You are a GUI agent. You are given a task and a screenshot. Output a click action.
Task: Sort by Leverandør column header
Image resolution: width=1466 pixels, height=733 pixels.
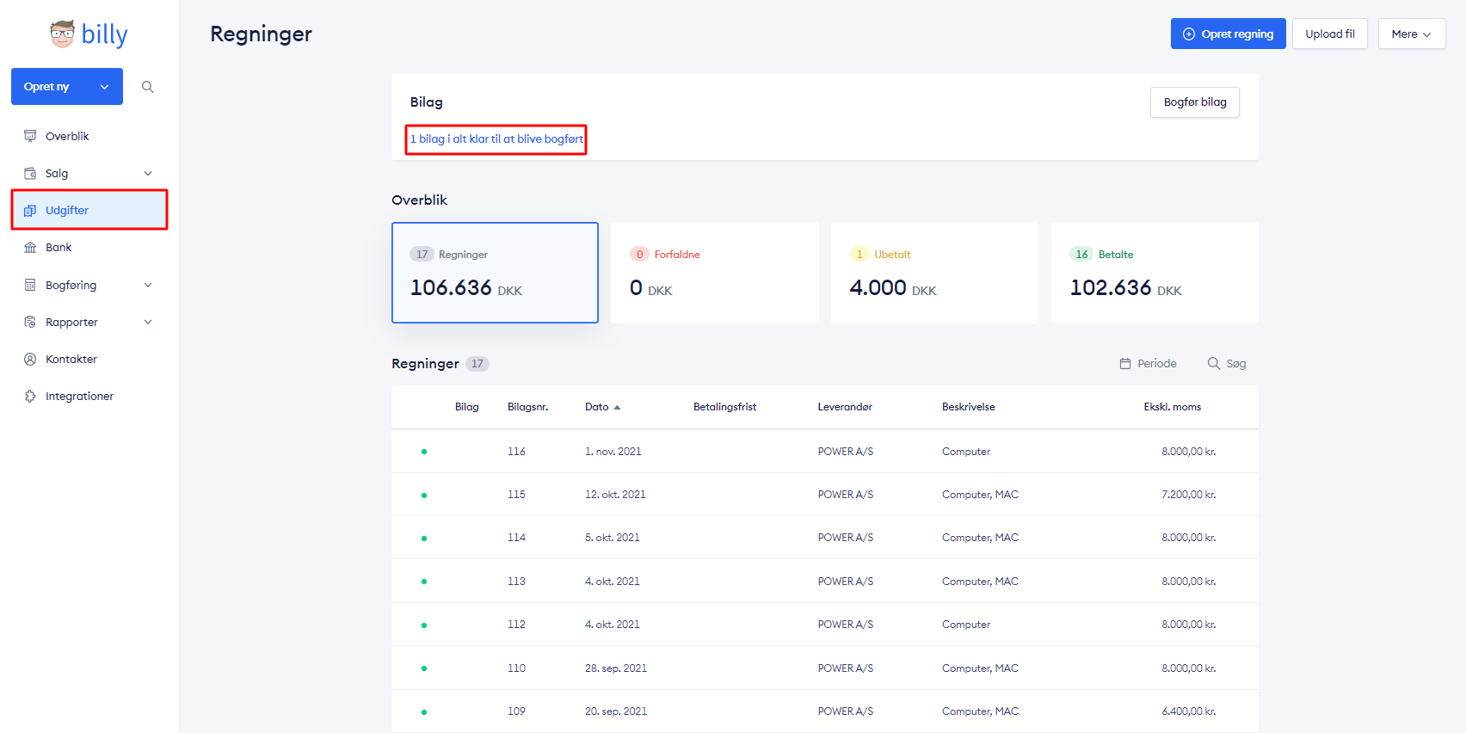point(845,407)
